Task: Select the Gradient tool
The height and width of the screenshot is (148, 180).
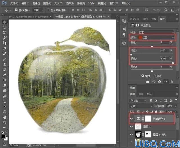Action: (4, 80)
